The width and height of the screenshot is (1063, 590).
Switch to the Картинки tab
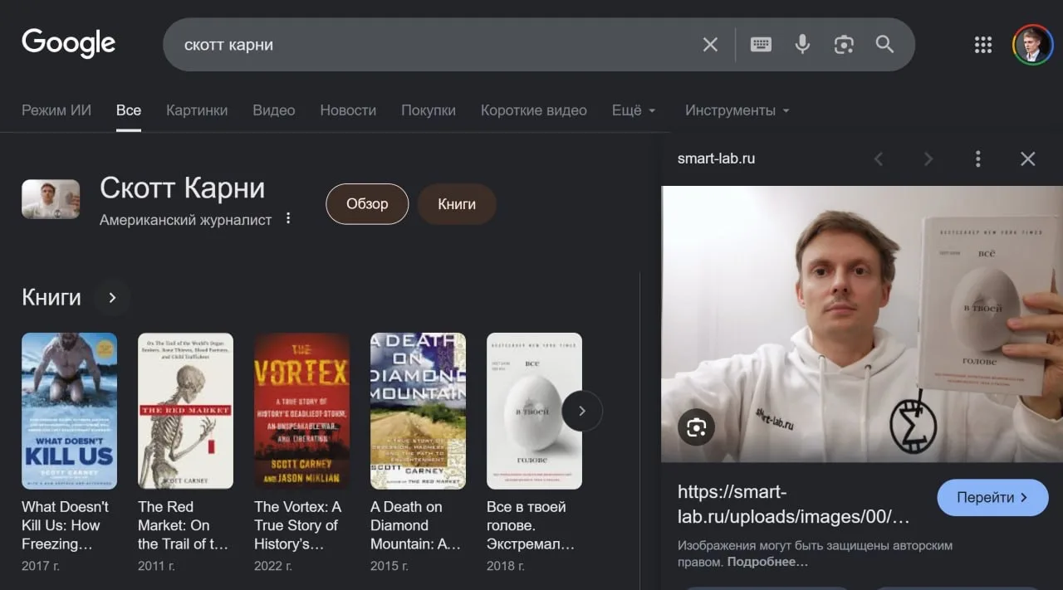(x=197, y=110)
